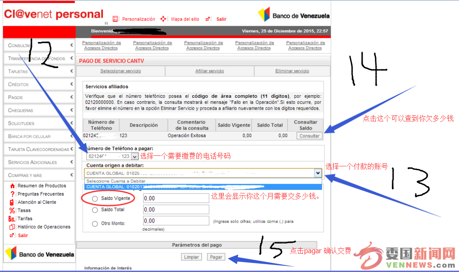The width and height of the screenshot is (459, 272).
Task: Open last Personalización de Accesos Directos link
Action: click(305, 45)
